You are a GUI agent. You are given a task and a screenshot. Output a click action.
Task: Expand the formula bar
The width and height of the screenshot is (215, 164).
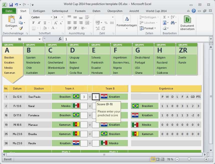pyautogui.click(x=211, y=39)
